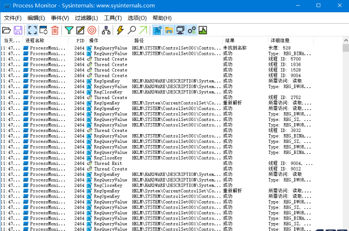Toggle Show Process and Thread Activity
This screenshot has width=349, height=231.
pyautogui.click(x=191, y=30)
